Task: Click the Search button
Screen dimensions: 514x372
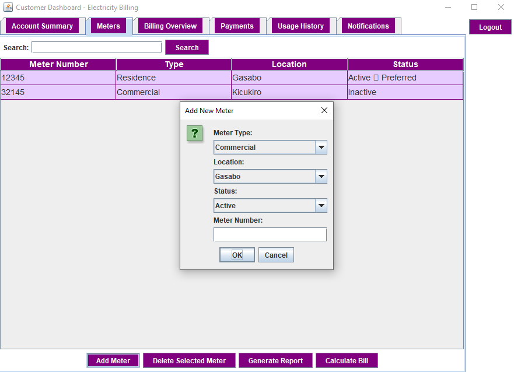Action: (x=187, y=47)
